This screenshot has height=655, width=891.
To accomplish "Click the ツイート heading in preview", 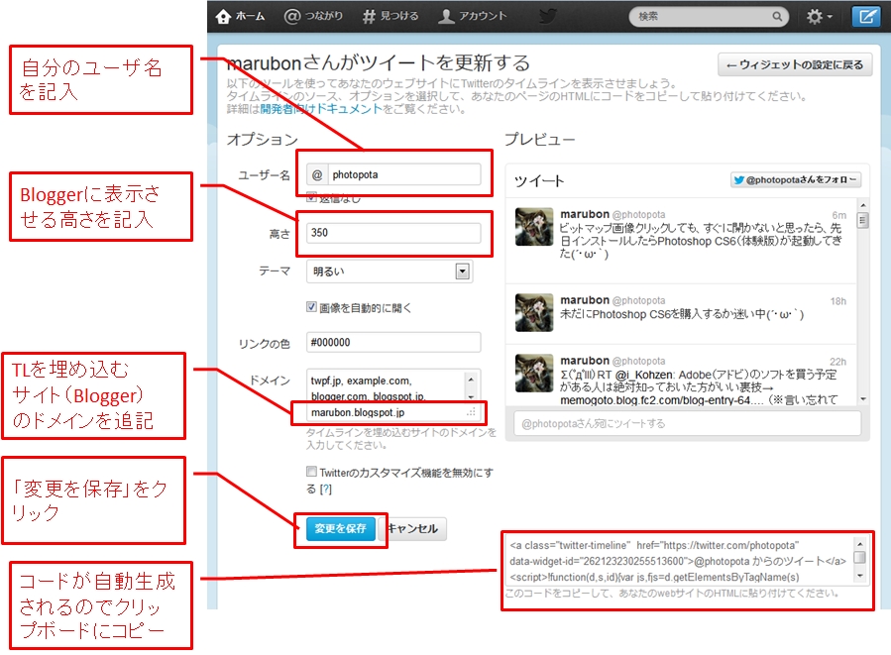I will (539, 181).
